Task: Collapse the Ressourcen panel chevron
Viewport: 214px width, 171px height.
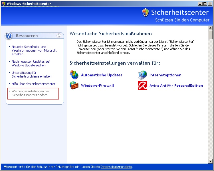Action: point(59,36)
